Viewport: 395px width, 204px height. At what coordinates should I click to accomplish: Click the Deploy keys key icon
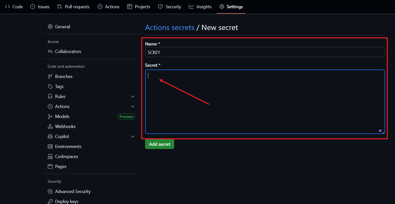[x=50, y=201]
